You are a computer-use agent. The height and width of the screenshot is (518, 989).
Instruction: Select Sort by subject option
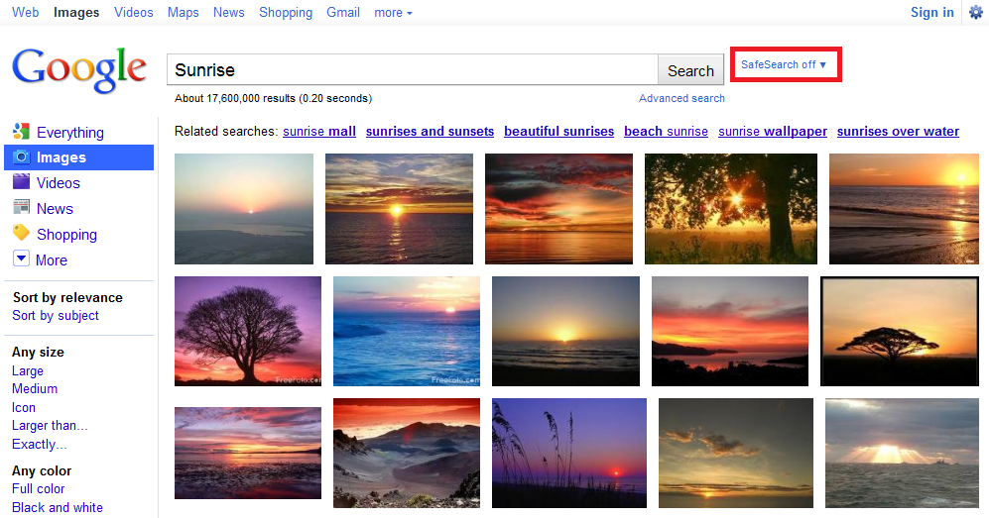click(56, 316)
